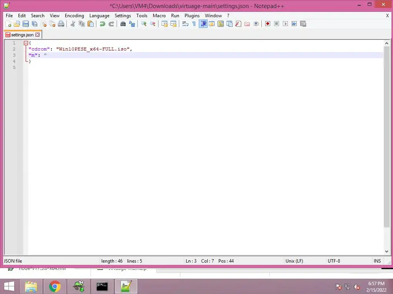The image size is (393, 294).
Task: Click the Playback macro button
Action: (285, 24)
